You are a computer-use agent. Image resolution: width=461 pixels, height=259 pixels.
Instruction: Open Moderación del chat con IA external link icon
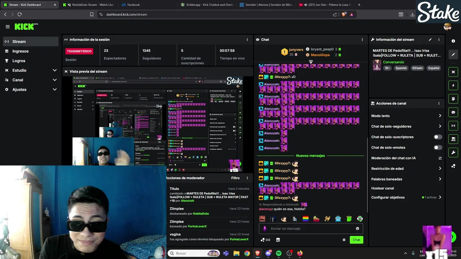point(440,158)
